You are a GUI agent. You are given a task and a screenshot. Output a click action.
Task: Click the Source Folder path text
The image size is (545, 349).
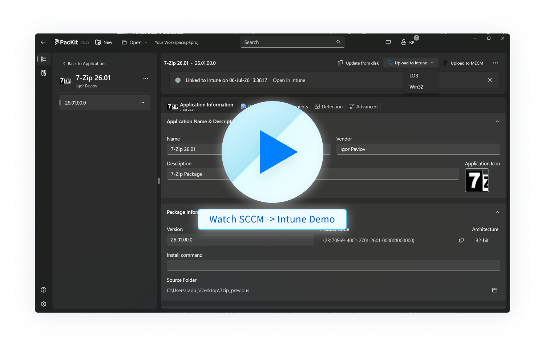tap(208, 290)
